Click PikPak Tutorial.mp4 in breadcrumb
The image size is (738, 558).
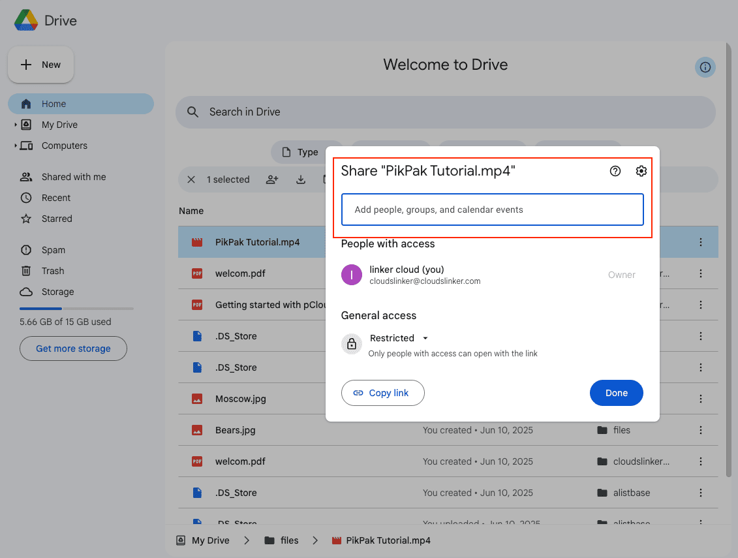[x=381, y=540]
